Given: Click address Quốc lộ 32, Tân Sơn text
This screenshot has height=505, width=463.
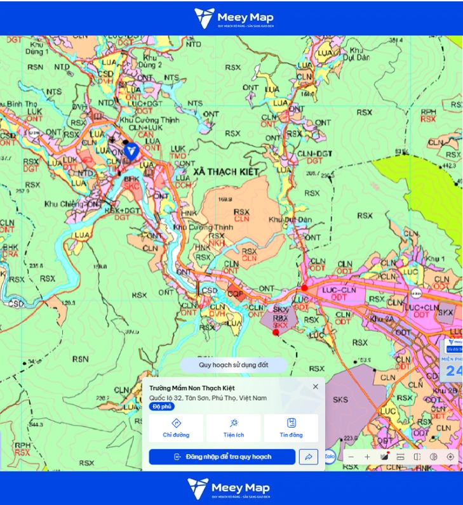Looking at the screenshot, I should 208,398.
